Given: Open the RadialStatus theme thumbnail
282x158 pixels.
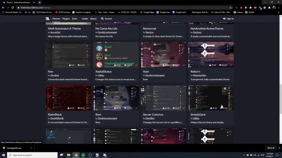Looking at the screenshot, I should (x=116, y=55).
